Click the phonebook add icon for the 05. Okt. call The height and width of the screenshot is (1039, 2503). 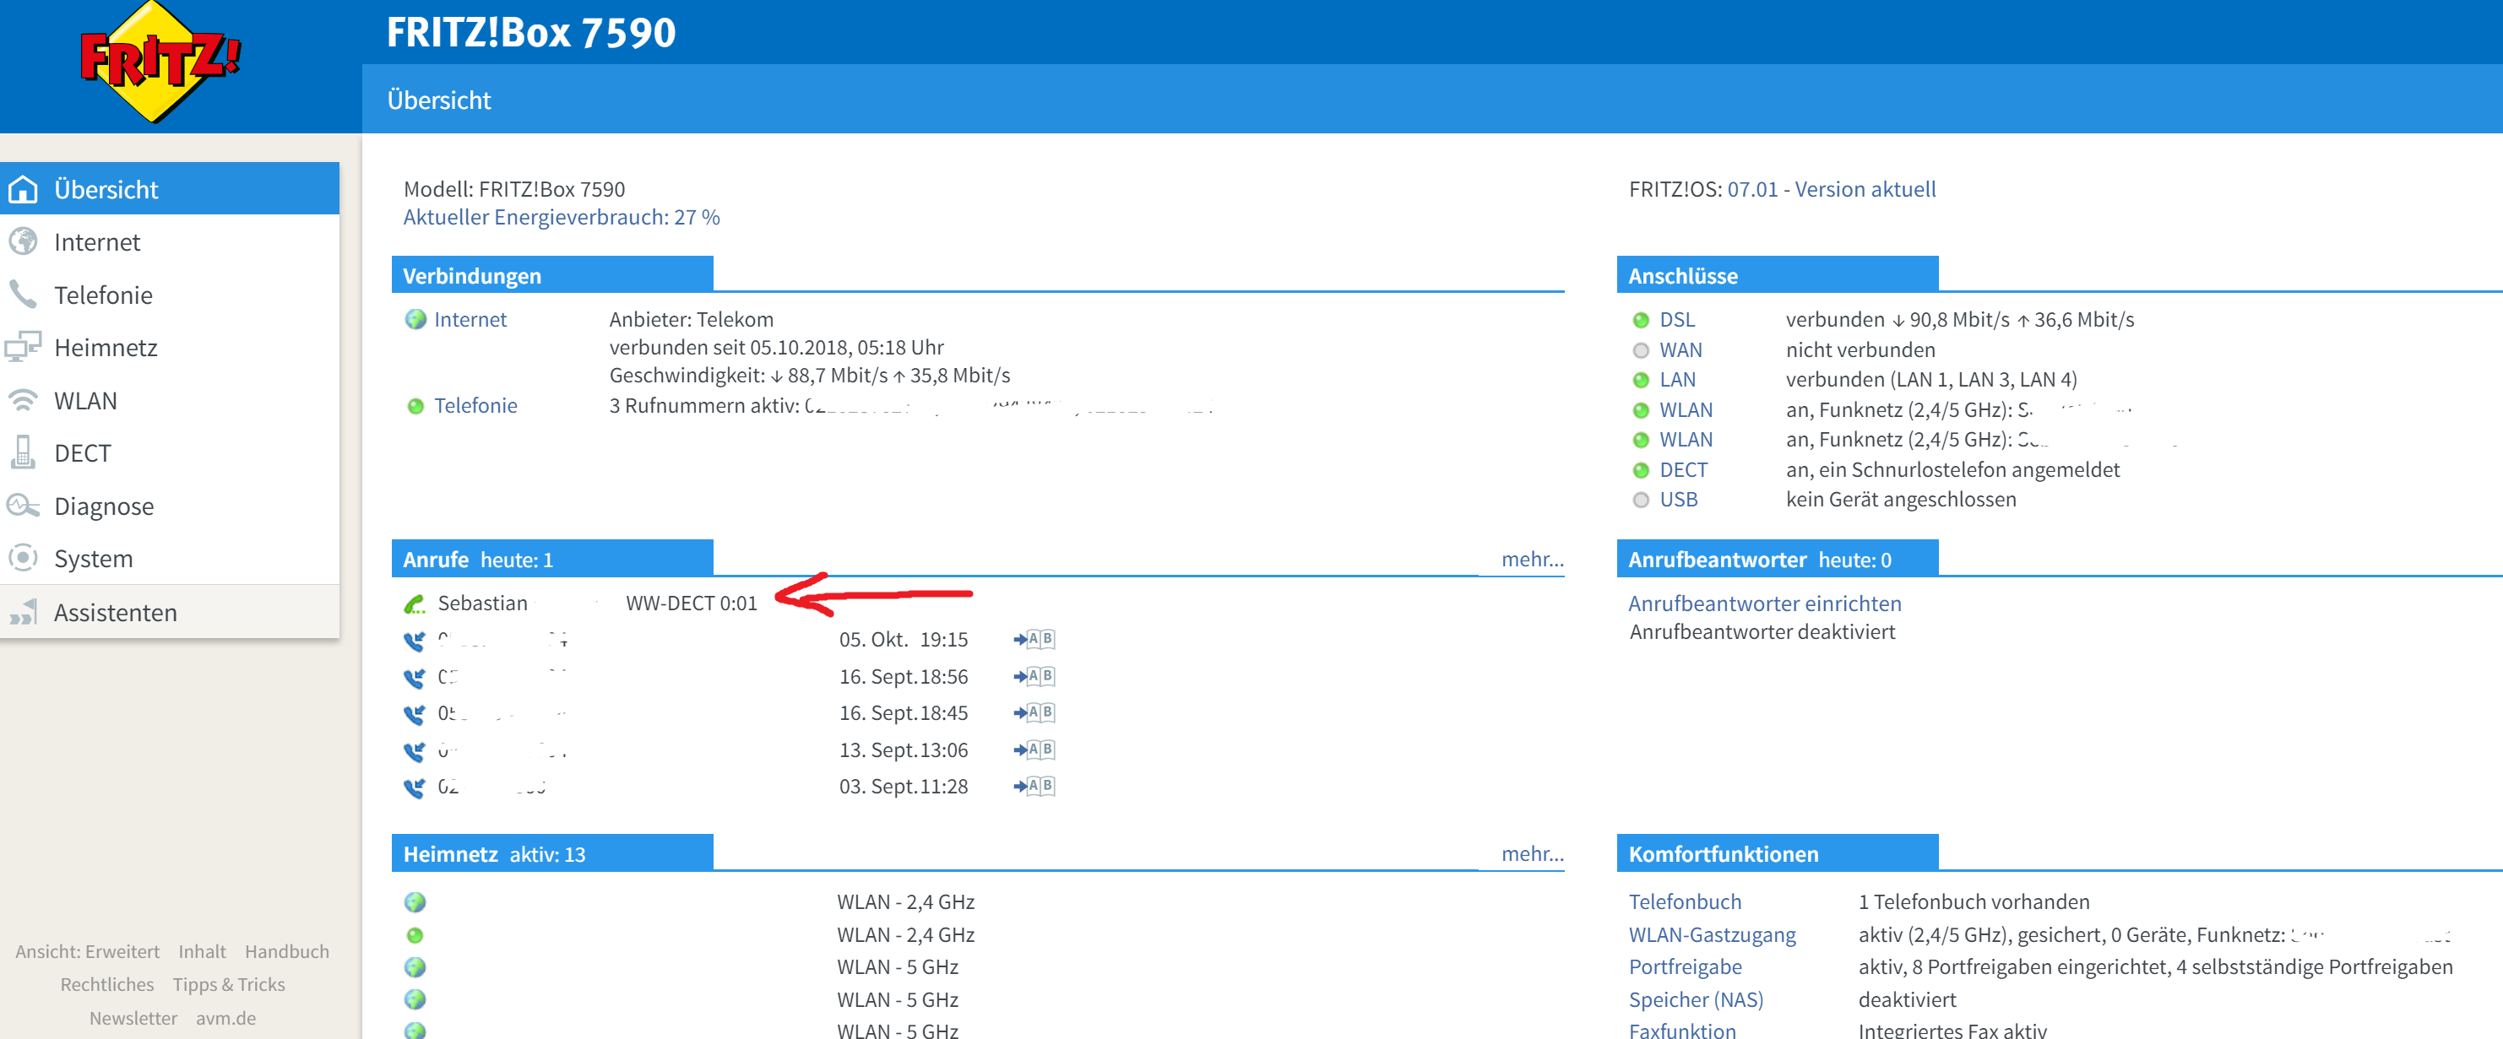[1034, 639]
